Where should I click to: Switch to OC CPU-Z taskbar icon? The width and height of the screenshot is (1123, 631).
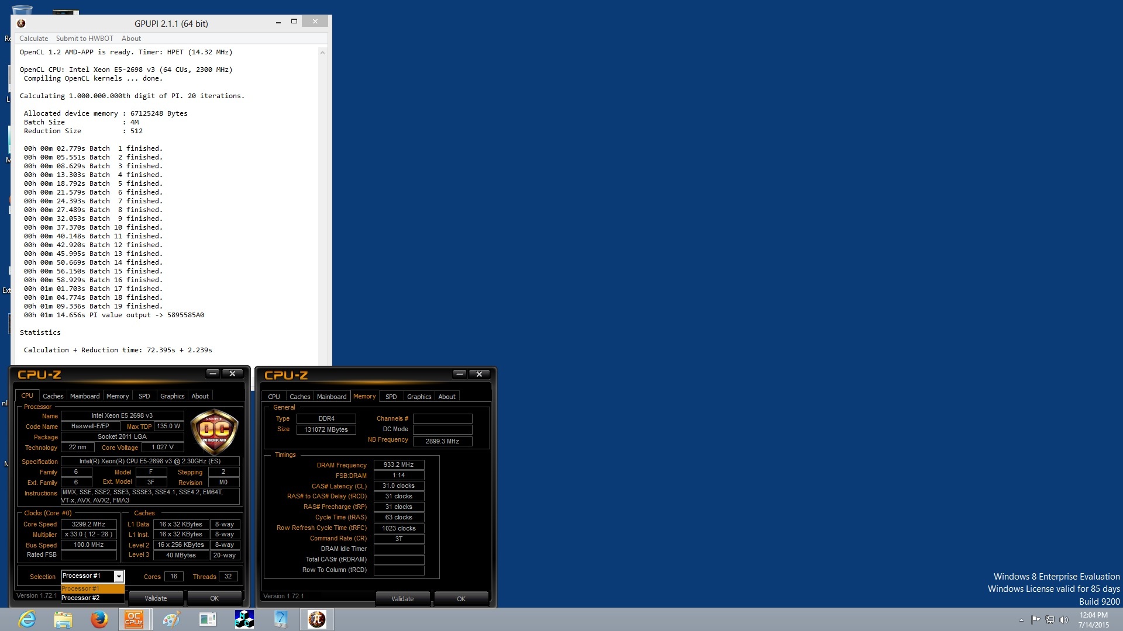coord(135,619)
